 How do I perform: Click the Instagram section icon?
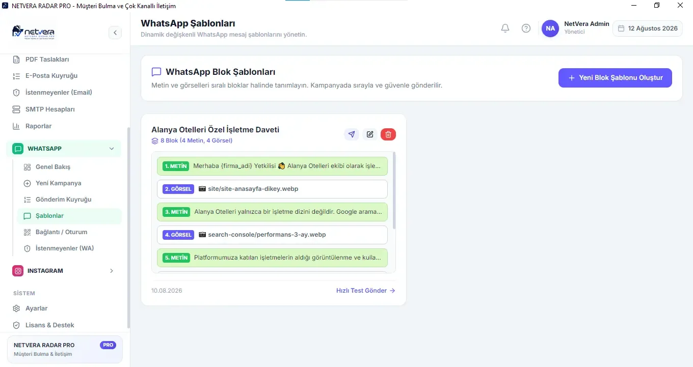tap(18, 271)
